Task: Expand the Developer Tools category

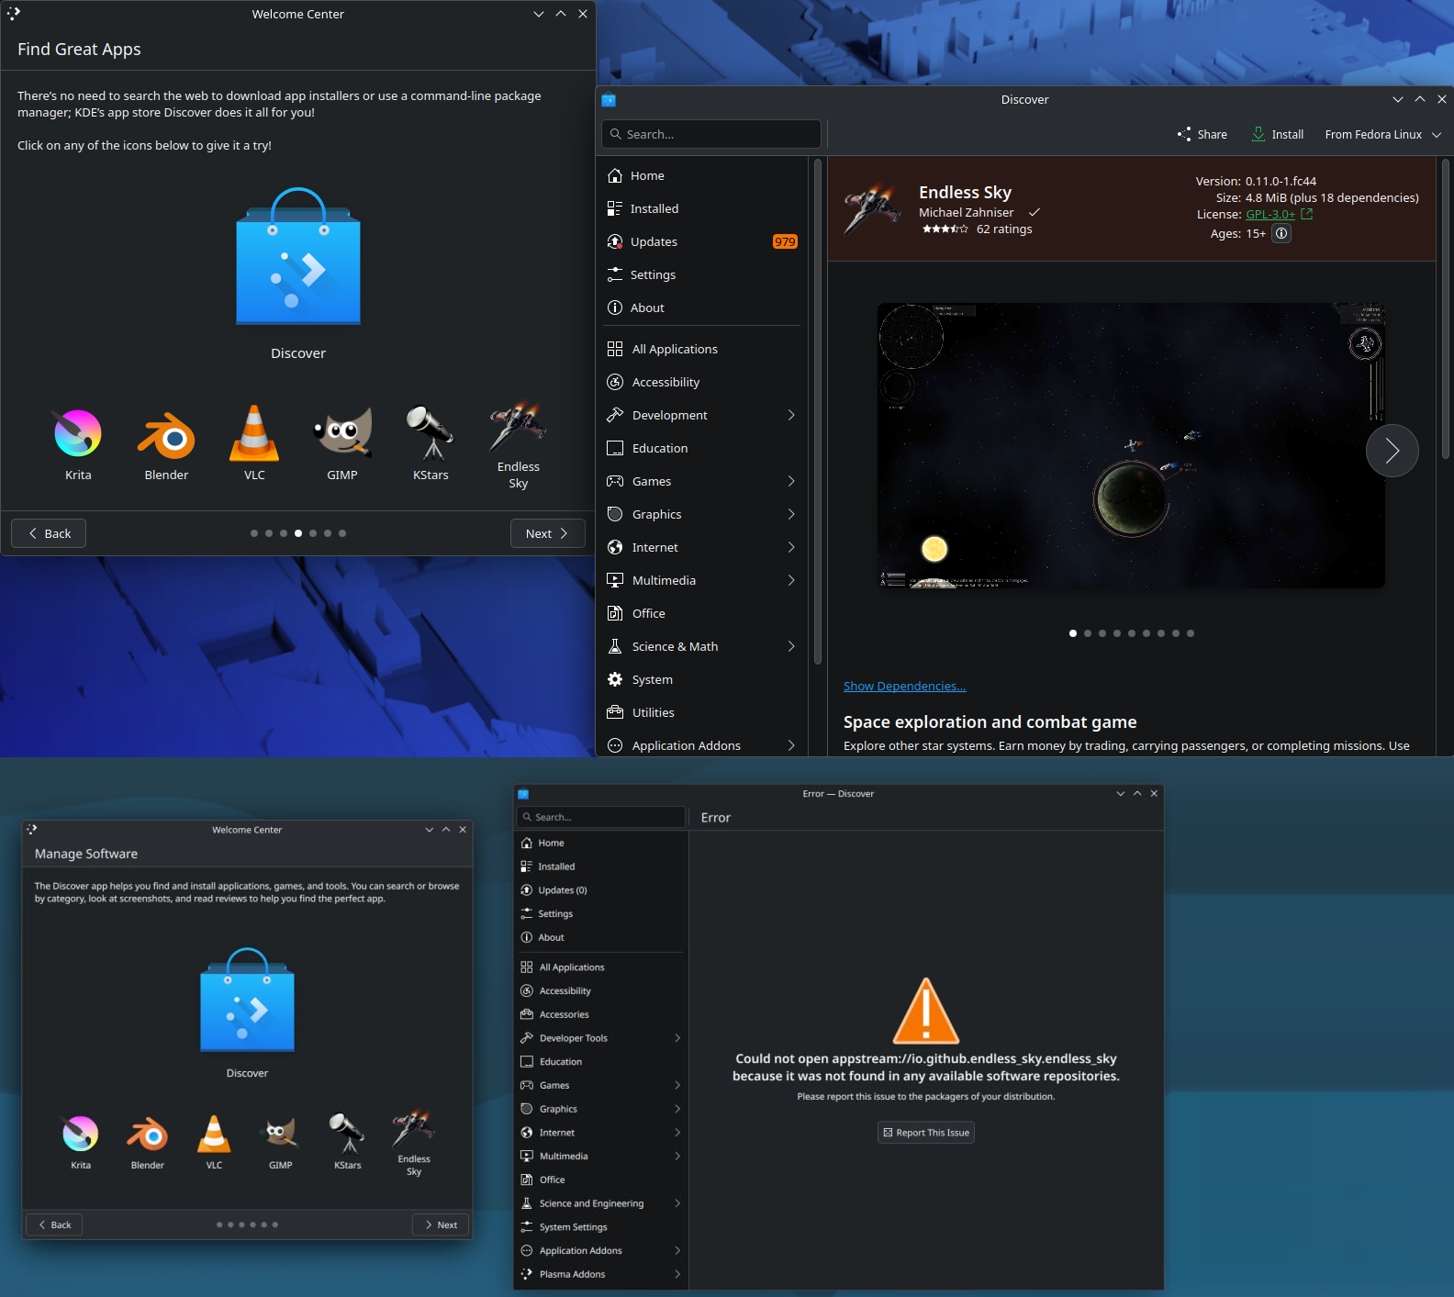Action: [x=601, y=1038]
